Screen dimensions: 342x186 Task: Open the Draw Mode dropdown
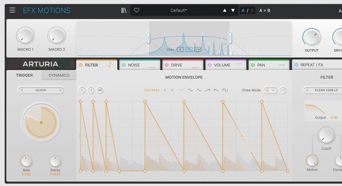coord(271,90)
